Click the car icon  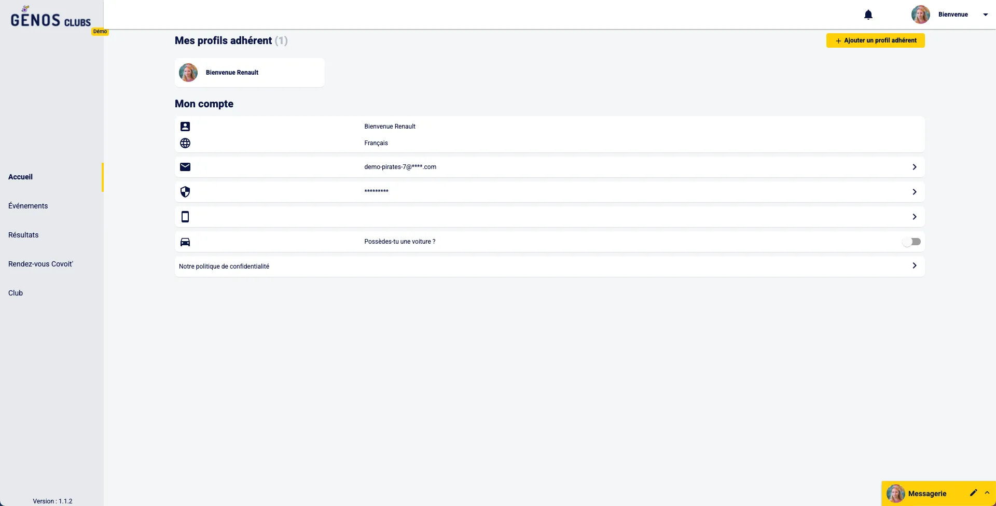[x=185, y=242]
